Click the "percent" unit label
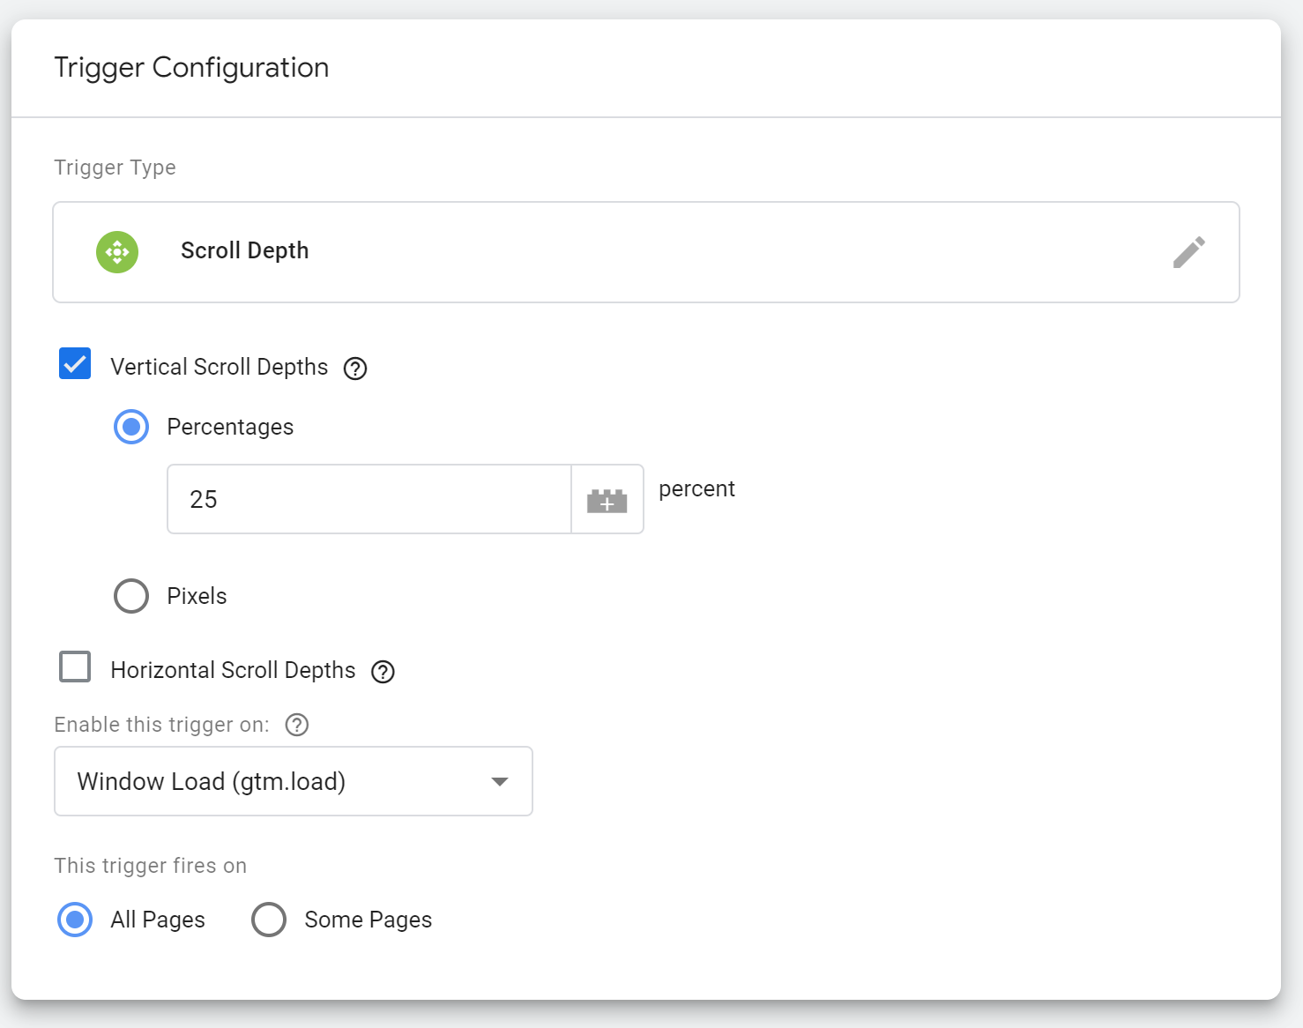This screenshot has height=1028, width=1303. tap(696, 489)
